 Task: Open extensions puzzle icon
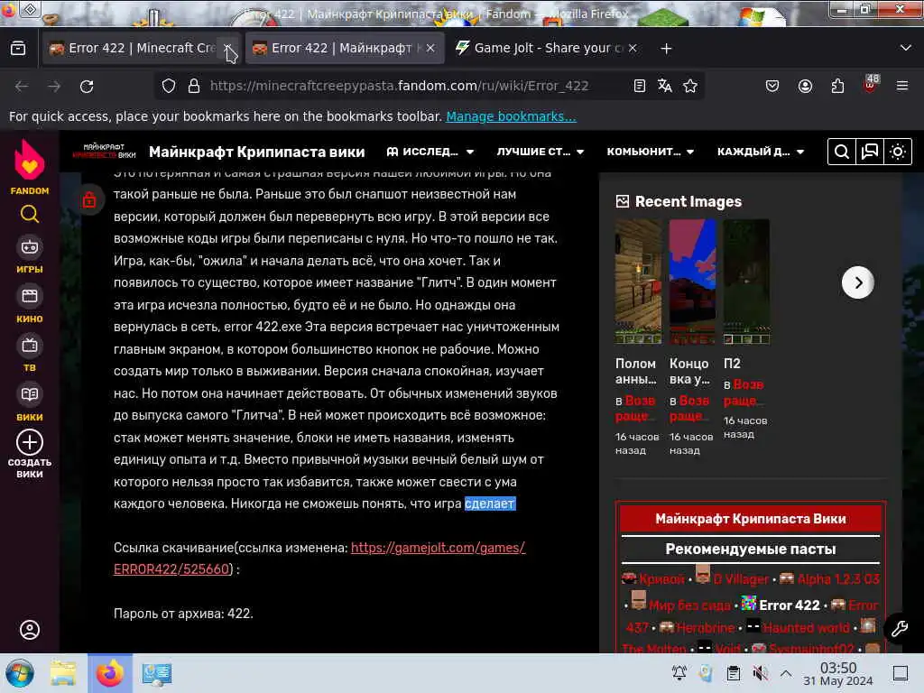point(837,86)
